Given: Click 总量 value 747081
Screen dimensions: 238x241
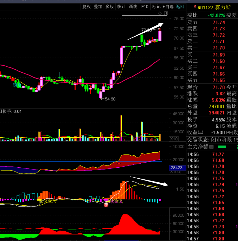Looking at the screenshot, I should (x=217, y=107).
